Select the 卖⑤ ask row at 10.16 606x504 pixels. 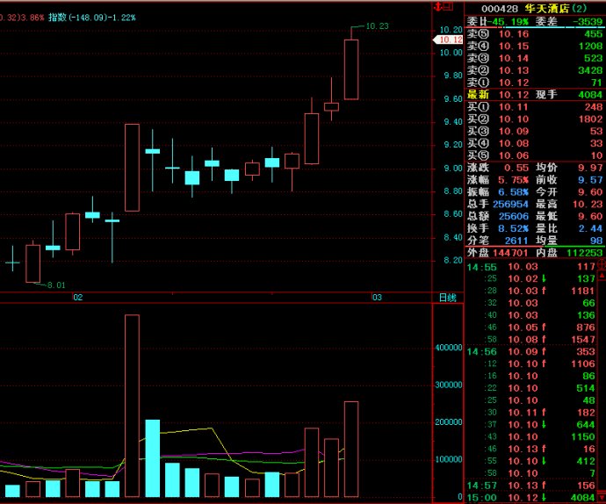535,34
